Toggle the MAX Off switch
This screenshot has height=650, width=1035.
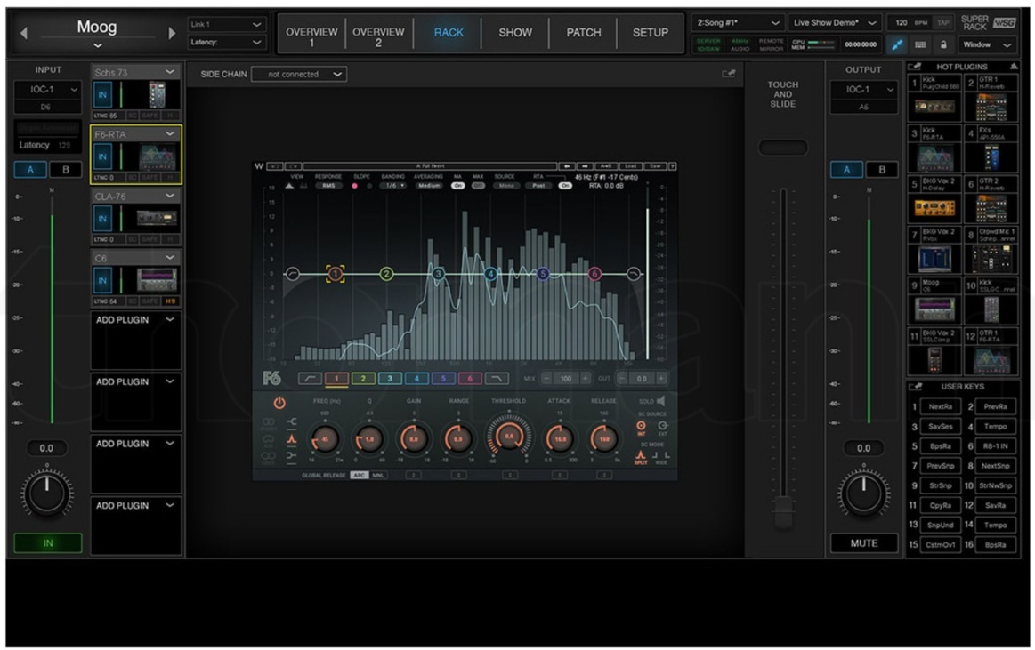tap(479, 186)
